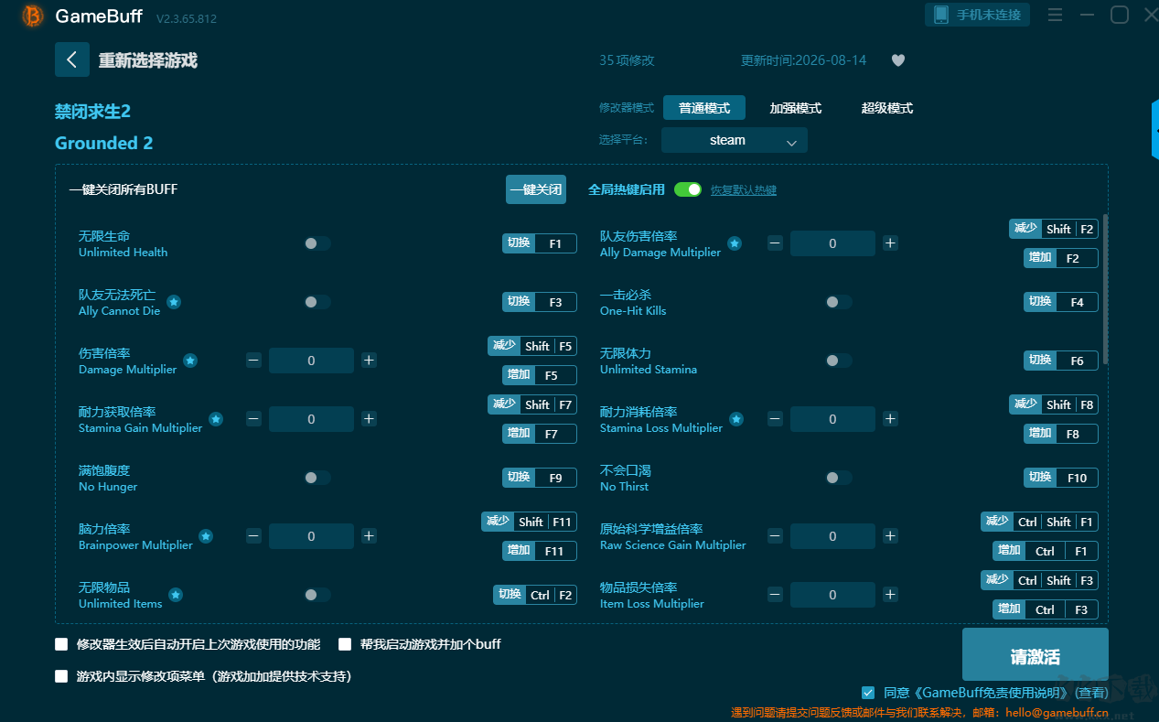Check help me launch game checkbox

pyautogui.click(x=345, y=644)
